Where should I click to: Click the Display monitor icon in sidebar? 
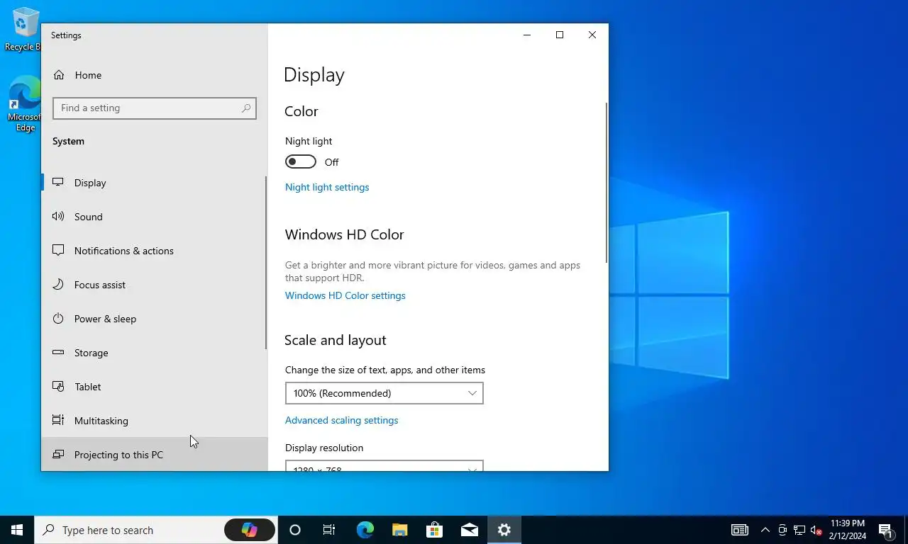tap(58, 183)
